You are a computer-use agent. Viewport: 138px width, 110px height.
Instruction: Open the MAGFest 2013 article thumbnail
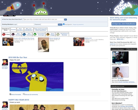click(79, 42)
